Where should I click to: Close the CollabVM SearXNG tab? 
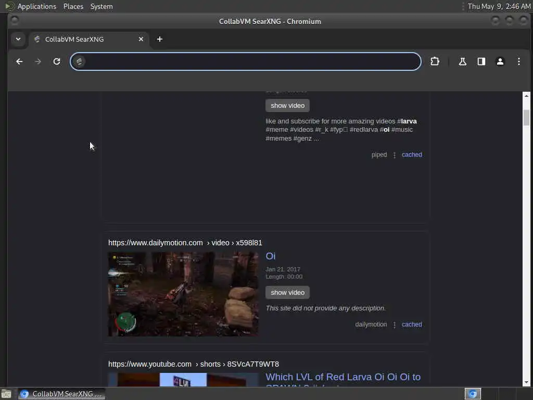click(x=141, y=39)
